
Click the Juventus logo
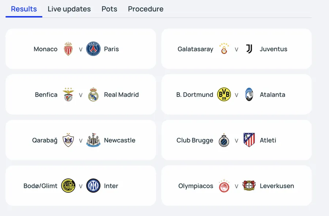(x=249, y=49)
